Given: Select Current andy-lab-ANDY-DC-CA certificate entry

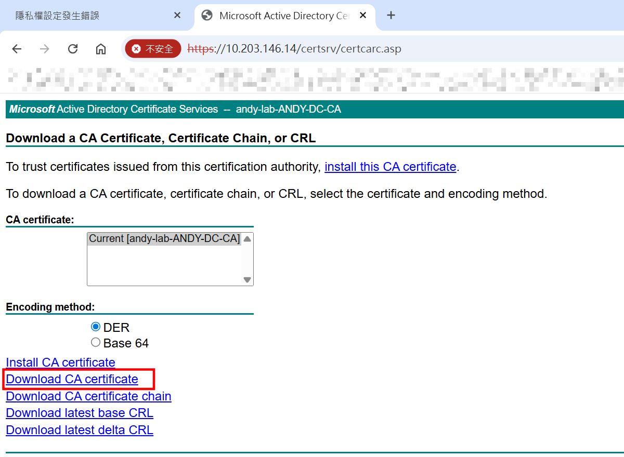Looking at the screenshot, I should [x=164, y=239].
